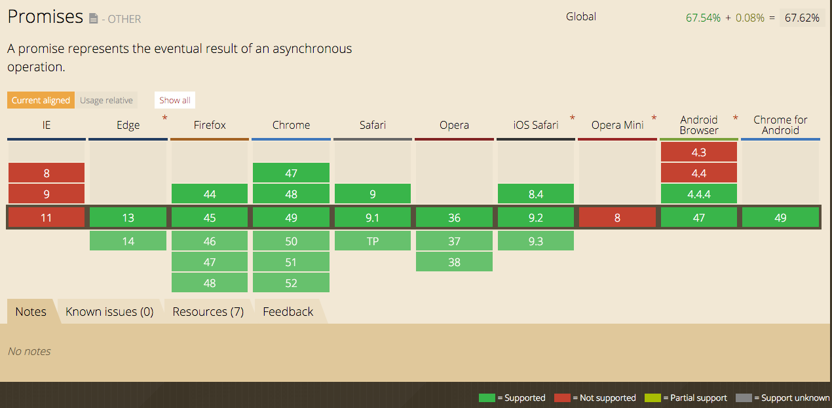832x408 pixels.
Task: Select the Chrome for Android header
Action: coord(780,125)
